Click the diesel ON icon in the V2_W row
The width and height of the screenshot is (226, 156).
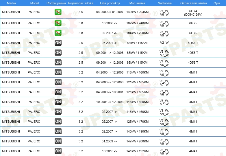(58, 43)
